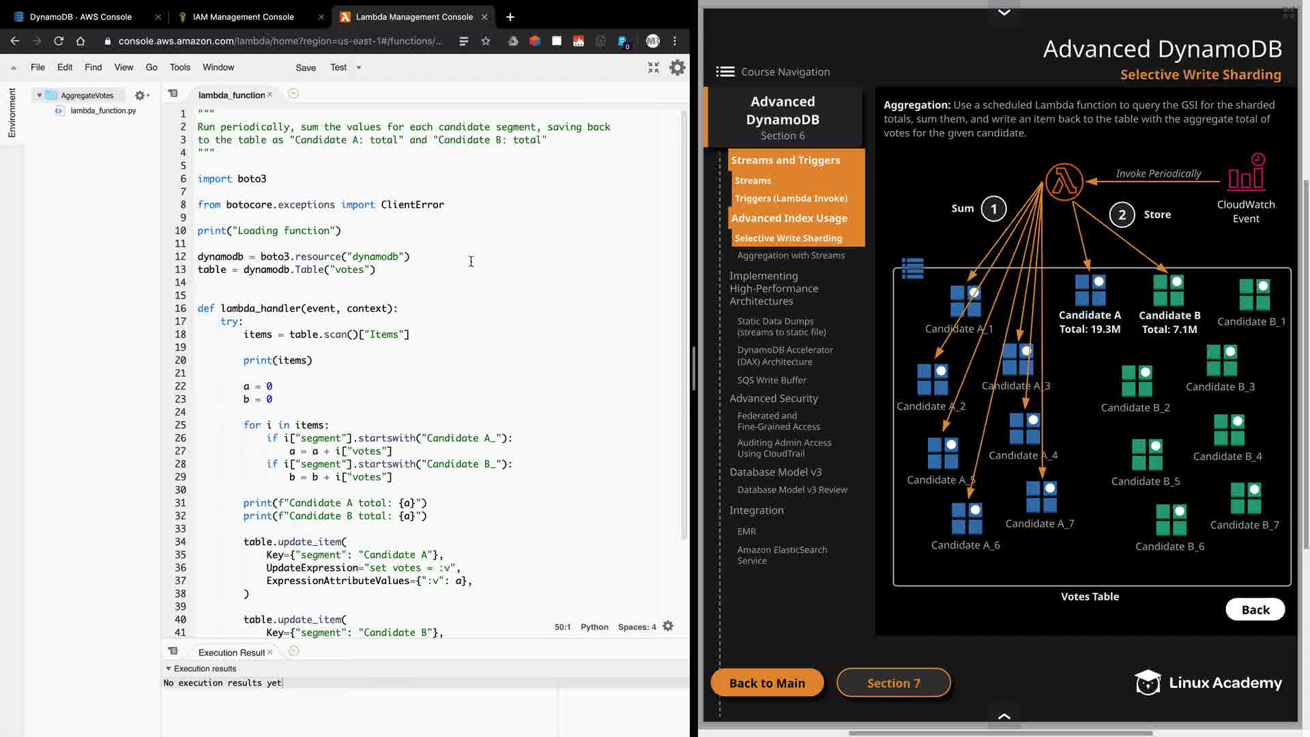The height and width of the screenshot is (737, 1310).
Task: Open the environment tree gear dropdown
Action: (x=142, y=96)
